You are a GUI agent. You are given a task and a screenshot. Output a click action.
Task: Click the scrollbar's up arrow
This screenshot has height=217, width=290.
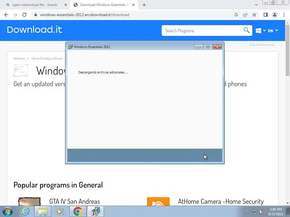pos(287,23)
